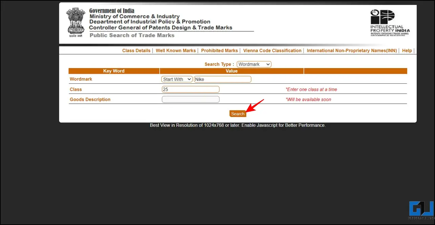
Task: Click the 'Enter one class at a time' note
Action: tap(311, 89)
